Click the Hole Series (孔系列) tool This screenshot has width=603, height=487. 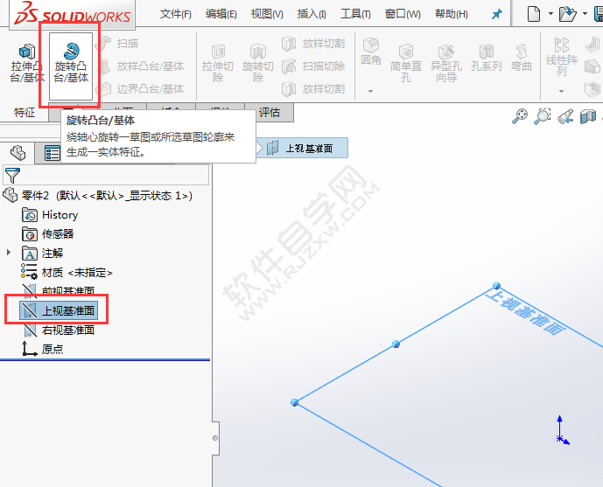pos(487,59)
